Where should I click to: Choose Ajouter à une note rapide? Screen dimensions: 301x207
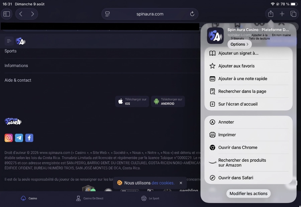coord(248,79)
